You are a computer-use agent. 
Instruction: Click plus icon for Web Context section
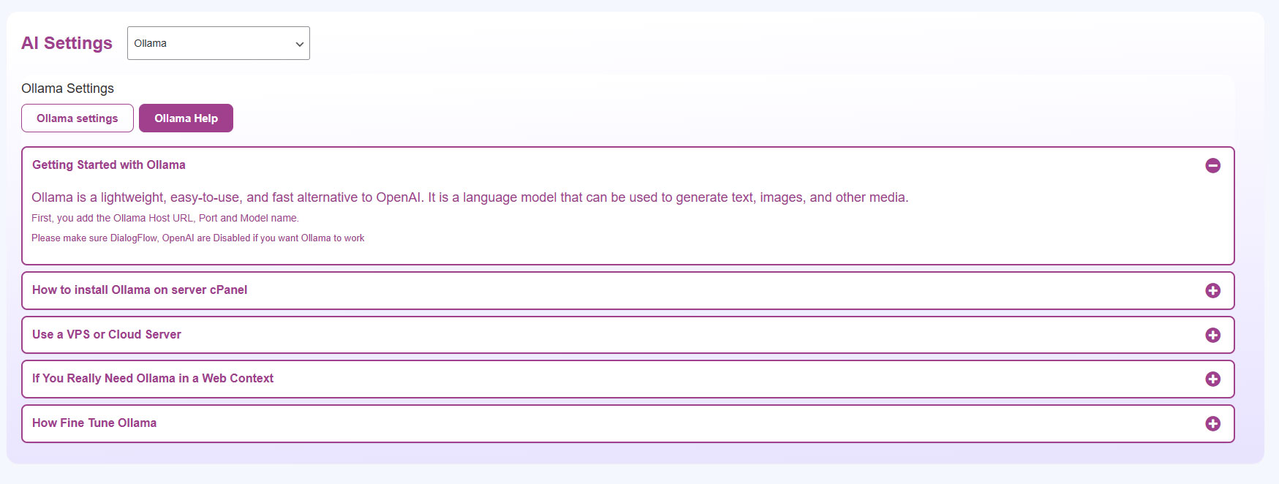pos(1212,379)
